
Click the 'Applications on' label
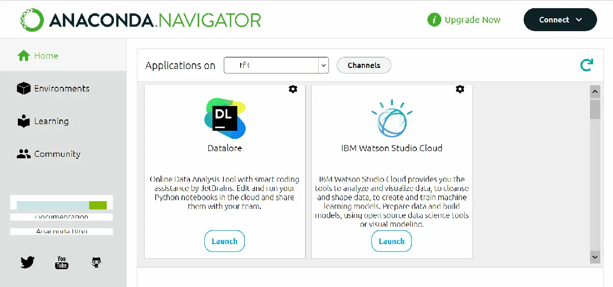(180, 65)
